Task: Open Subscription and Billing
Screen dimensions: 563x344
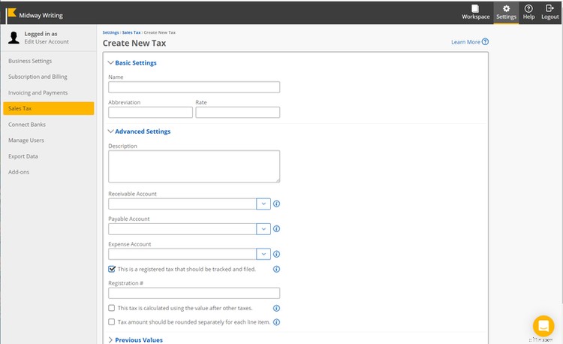Action: (38, 77)
